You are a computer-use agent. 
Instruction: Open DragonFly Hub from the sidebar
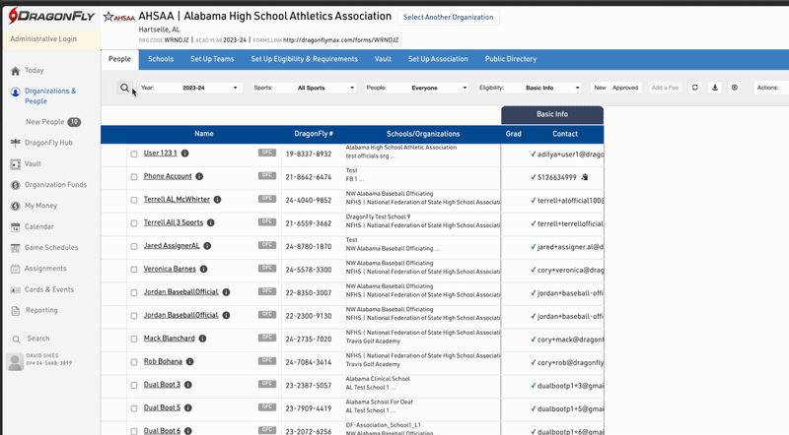pos(48,143)
